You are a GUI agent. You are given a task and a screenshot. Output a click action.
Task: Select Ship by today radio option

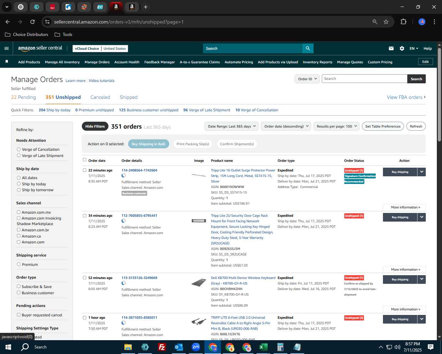click(x=19, y=184)
